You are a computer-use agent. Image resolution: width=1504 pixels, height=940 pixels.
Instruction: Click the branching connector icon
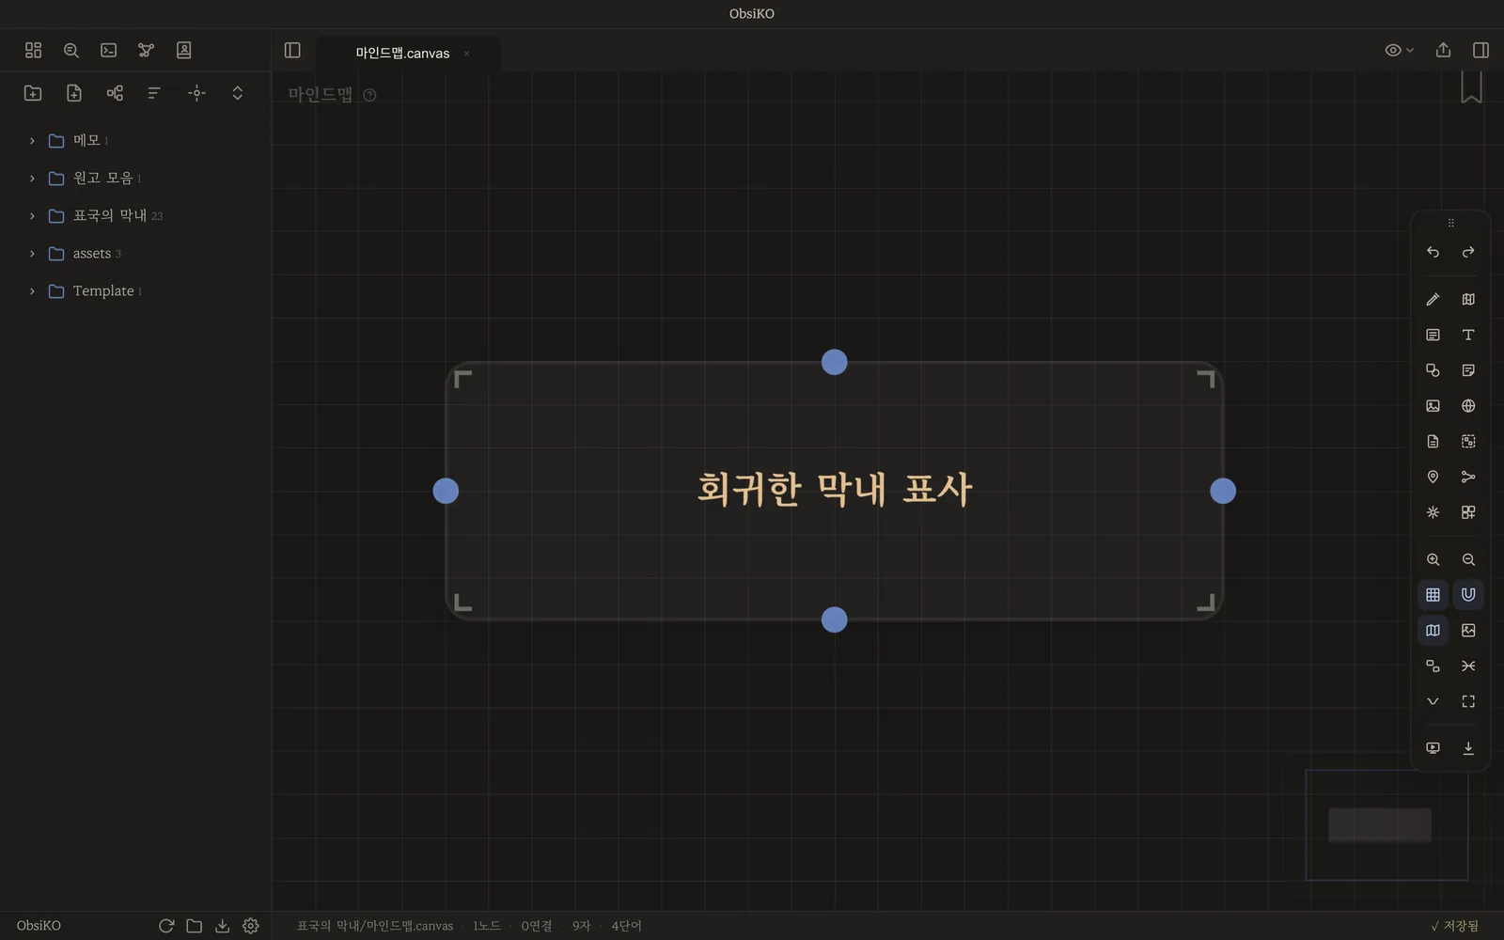tap(1468, 477)
